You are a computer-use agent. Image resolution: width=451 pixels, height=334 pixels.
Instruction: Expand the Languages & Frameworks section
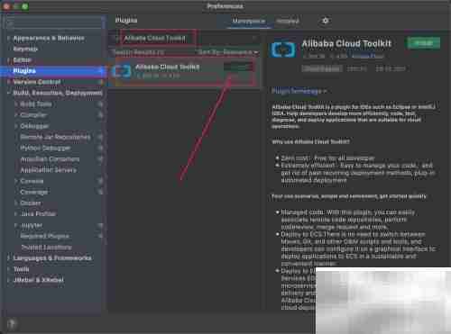click(x=8, y=258)
